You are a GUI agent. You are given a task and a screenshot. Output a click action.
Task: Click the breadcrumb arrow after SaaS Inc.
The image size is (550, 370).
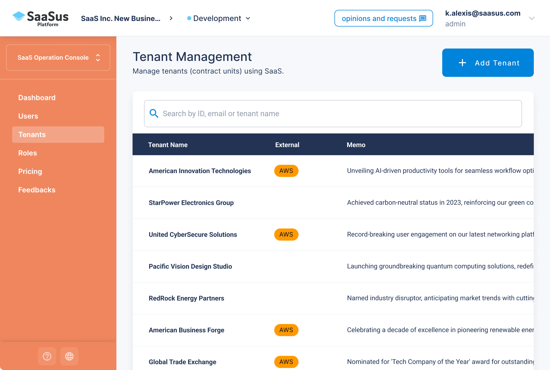tap(171, 18)
